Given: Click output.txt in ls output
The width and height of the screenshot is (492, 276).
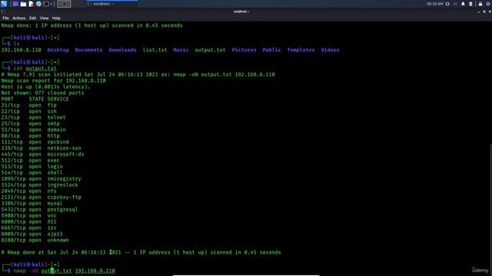Looking at the screenshot, I should (210, 50).
